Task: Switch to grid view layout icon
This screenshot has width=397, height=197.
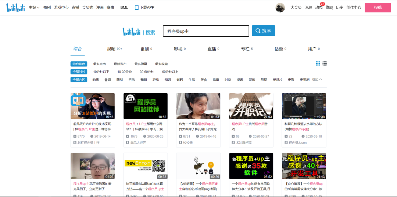Action: coord(318,63)
